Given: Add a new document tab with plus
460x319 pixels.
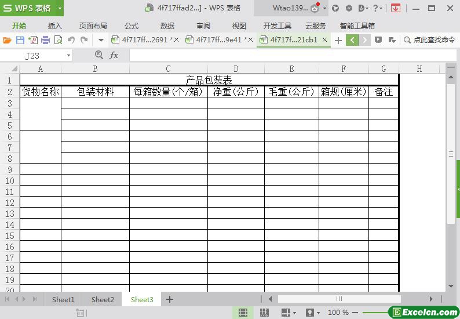Looking at the screenshot, I should point(338,40).
